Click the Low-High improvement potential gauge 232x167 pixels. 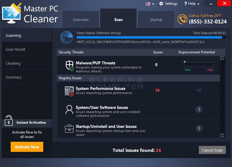pyautogui.click(x=199, y=64)
